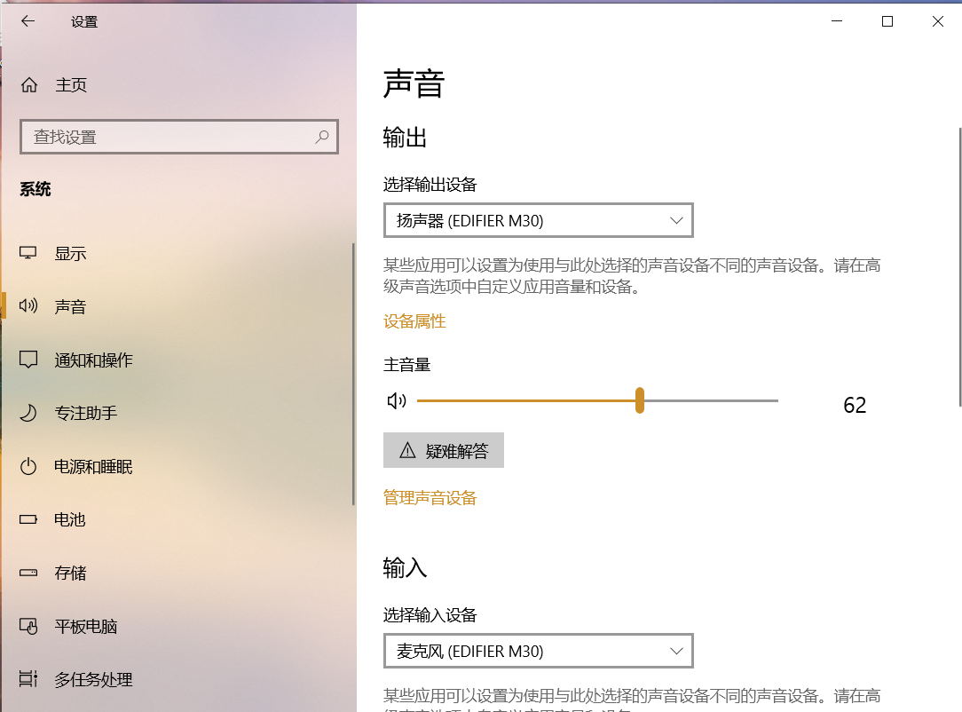
Task: Click the warning icon on 疑难解答
Action: pyautogui.click(x=407, y=450)
